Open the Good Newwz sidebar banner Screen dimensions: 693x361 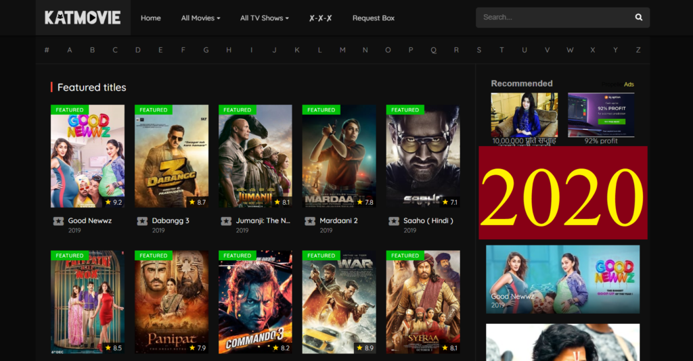(562, 279)
